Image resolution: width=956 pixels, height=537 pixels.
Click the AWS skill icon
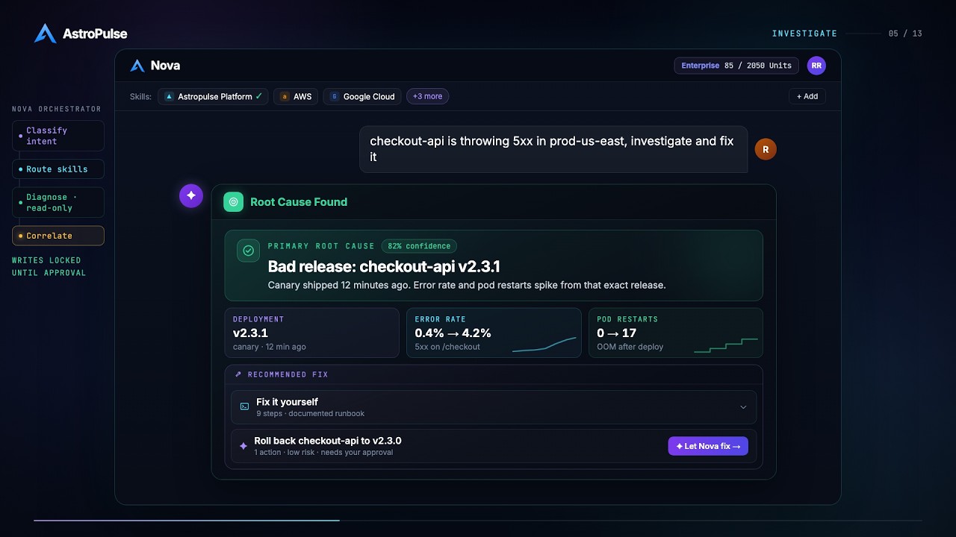click(x=285, y=96)
